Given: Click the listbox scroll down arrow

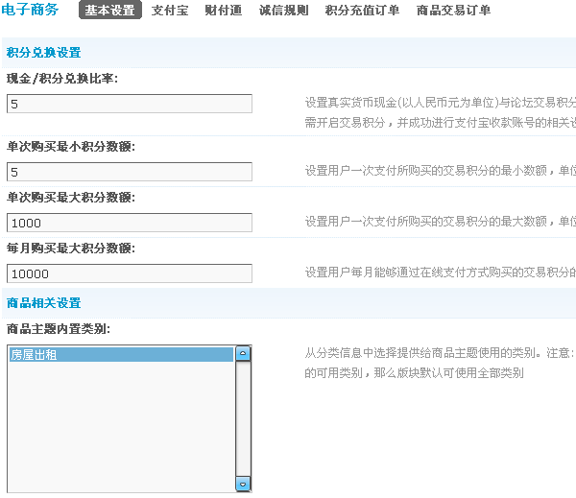Looking at the screenshot, I should [243, 484].
